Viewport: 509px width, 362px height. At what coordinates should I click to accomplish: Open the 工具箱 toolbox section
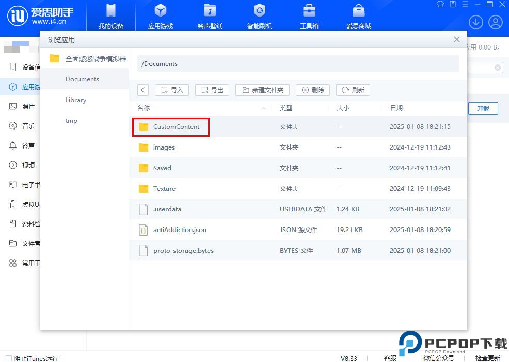[309, 15]
